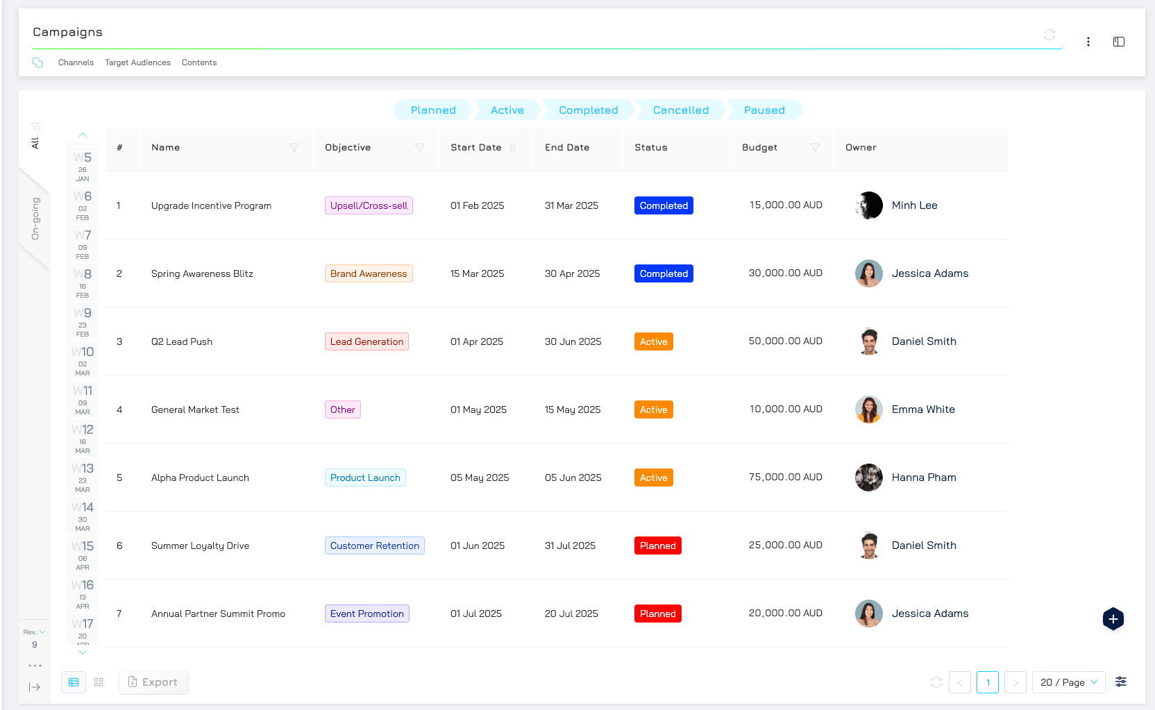This screenshot has width=1155, height=710.
Task: Click the Budget column filter icon
Action: coord(815,148)
